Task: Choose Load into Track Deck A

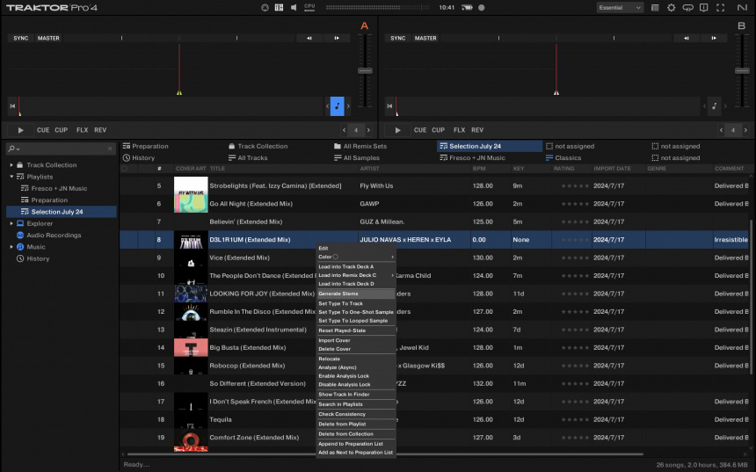Action: (x=356, y=266)
